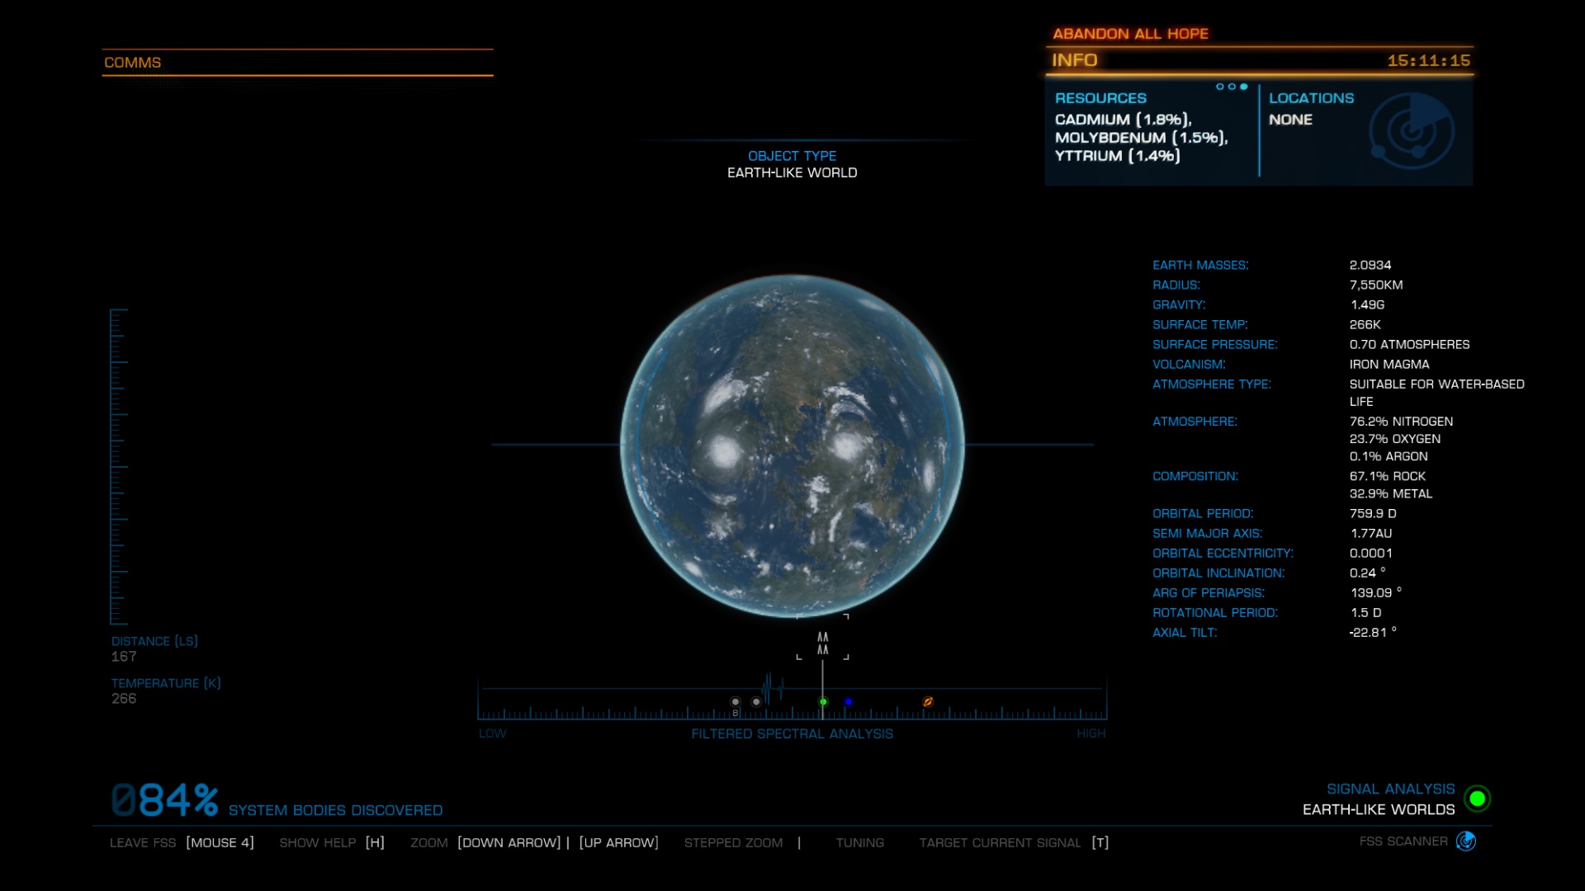
Task: Click the ORBITAL ECCENTRICITY value 0.0001
Action: pos(1371,553)
